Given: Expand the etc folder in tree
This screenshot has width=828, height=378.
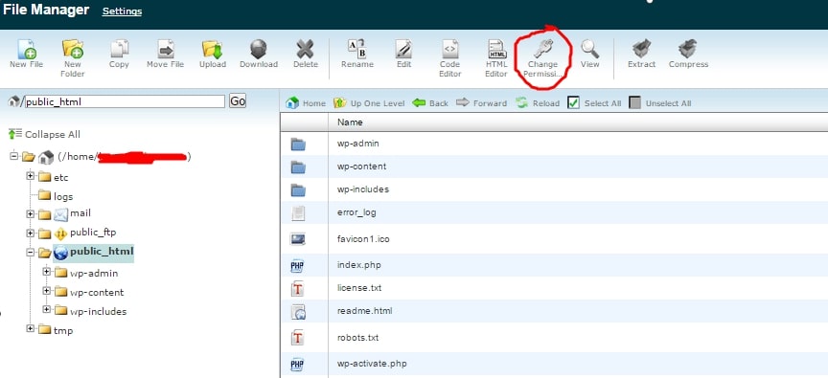Looking at the screenshot, I should pos(30,176).
